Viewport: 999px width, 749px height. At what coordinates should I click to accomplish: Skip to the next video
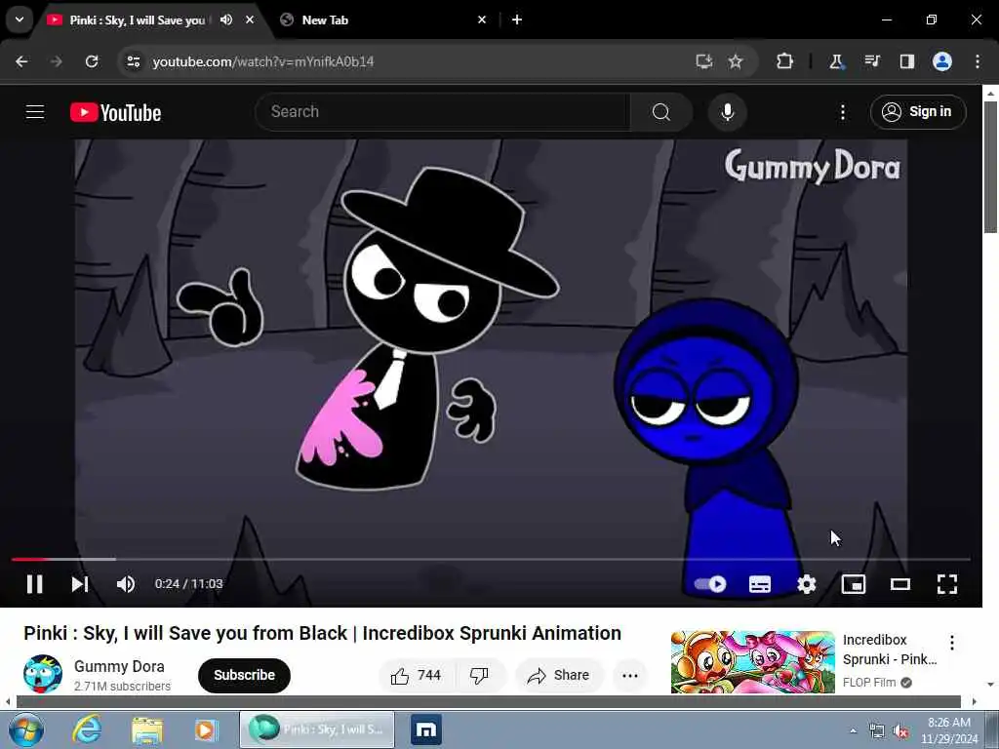80,584
